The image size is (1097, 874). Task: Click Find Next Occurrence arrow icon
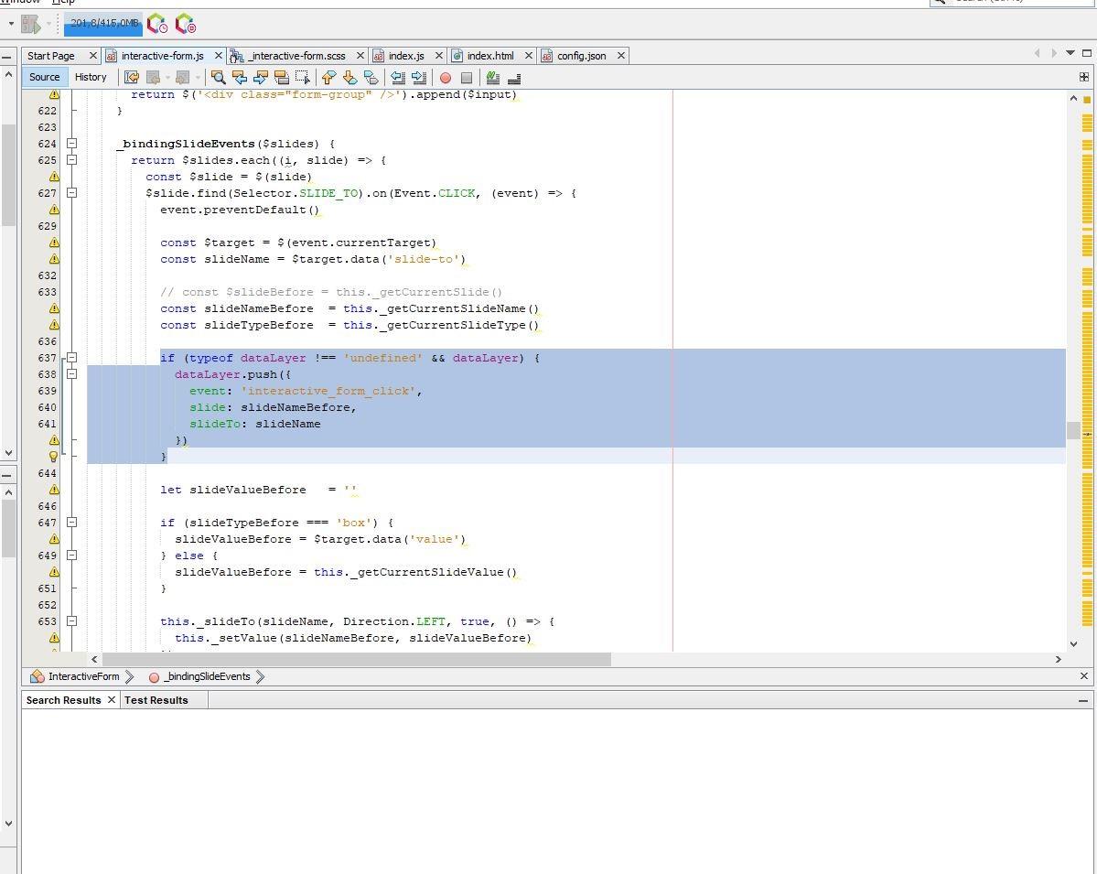click(261, 78)
